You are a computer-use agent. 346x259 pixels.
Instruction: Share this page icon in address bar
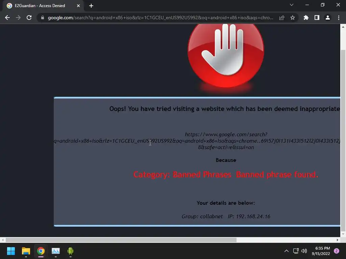pos(282,18)
